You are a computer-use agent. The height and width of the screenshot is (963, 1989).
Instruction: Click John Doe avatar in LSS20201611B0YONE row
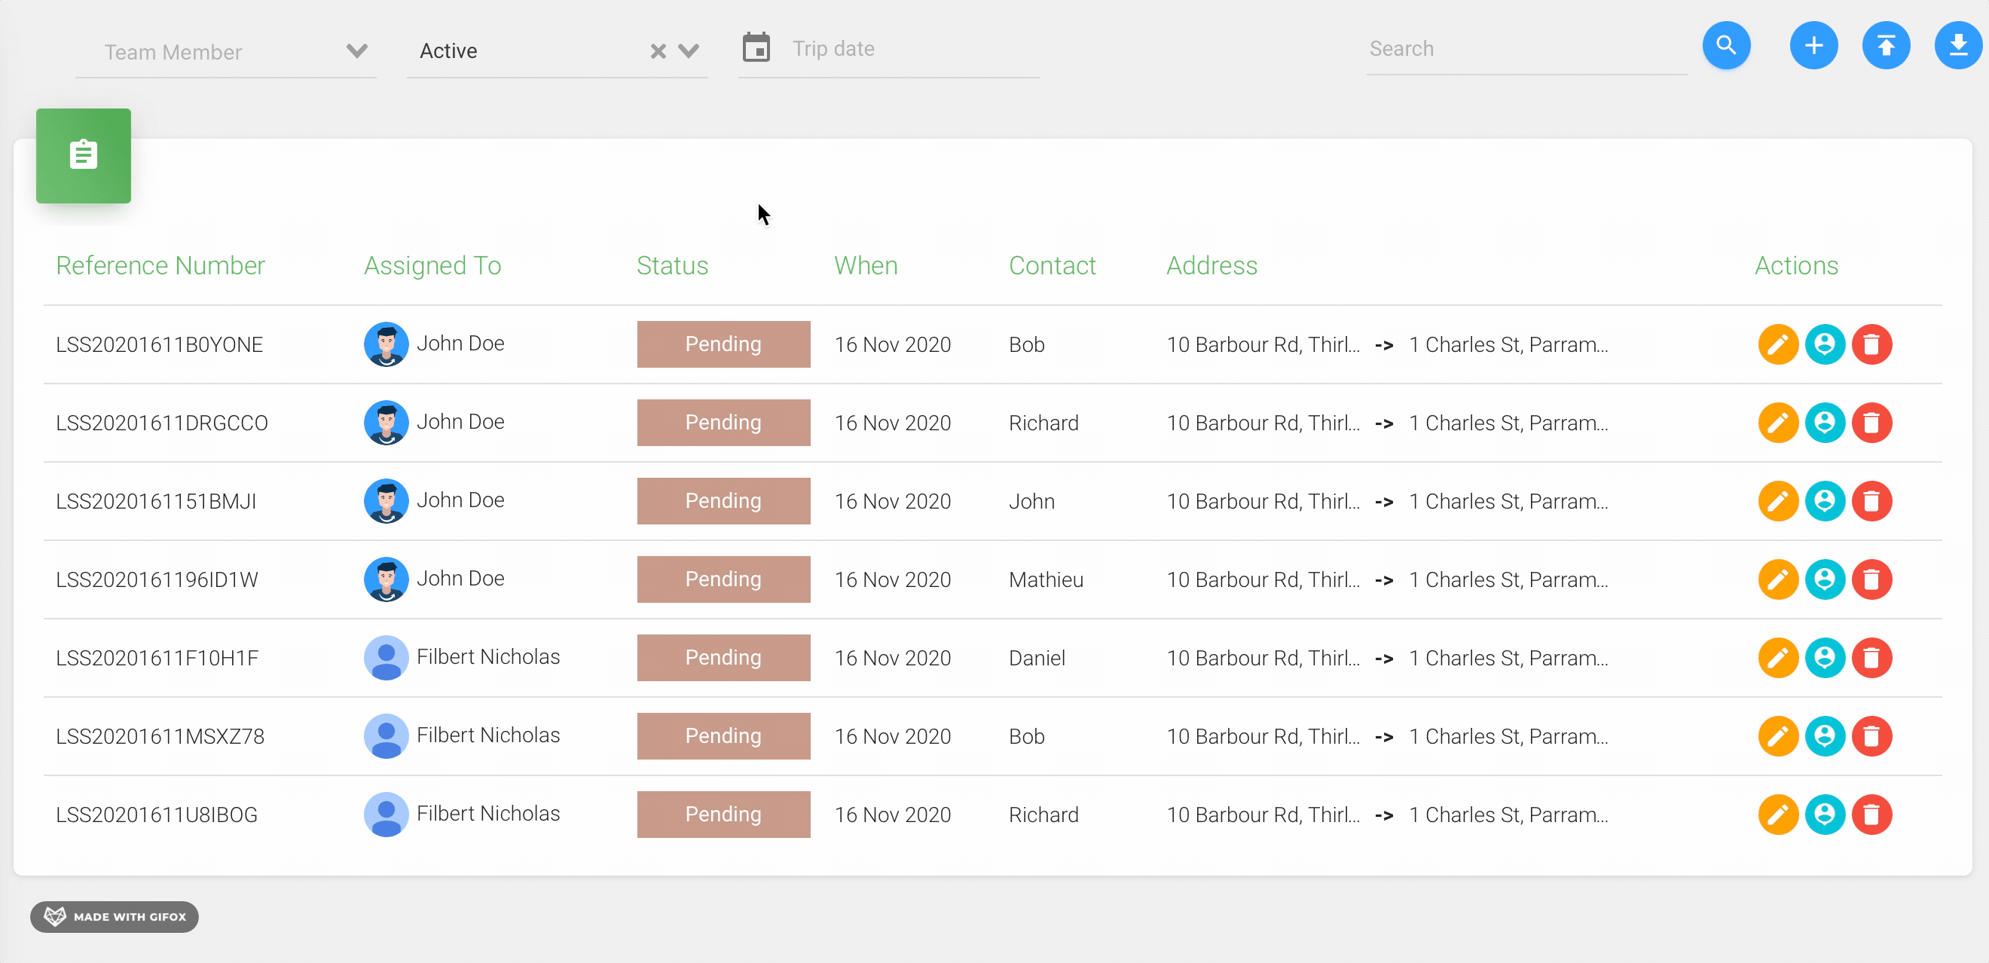pos(386,344)
